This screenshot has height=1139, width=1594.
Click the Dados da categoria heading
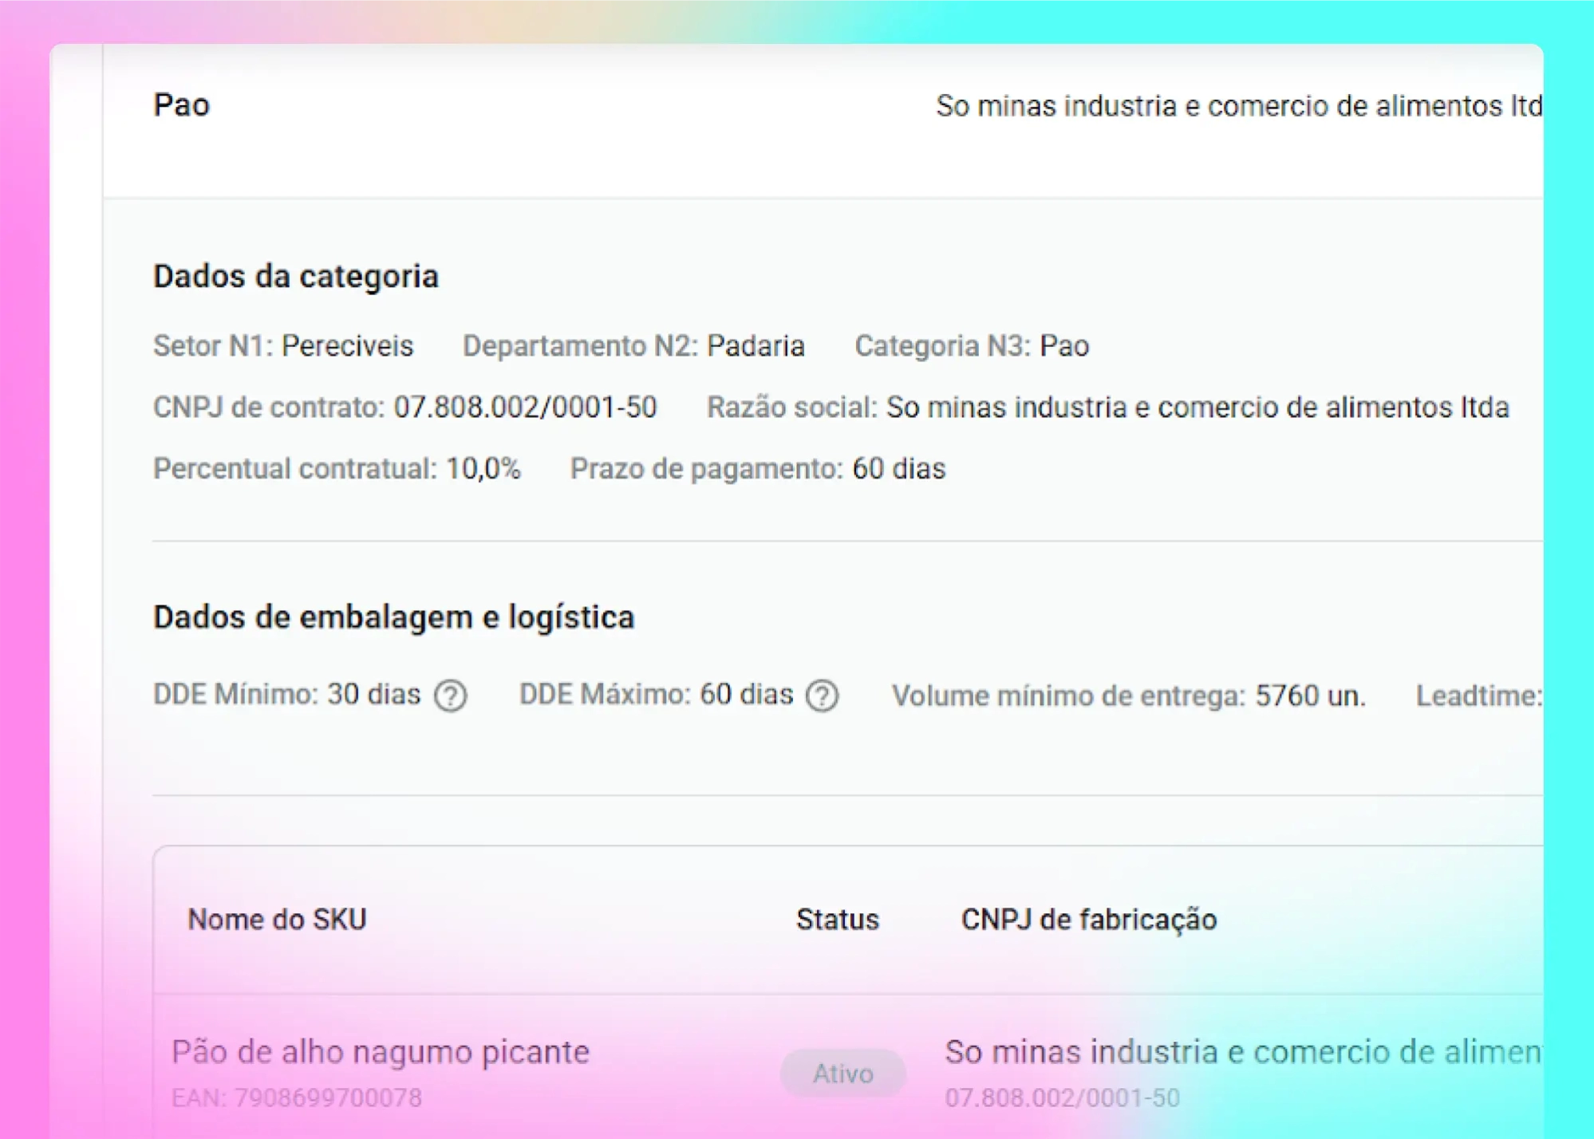[295, 277]
